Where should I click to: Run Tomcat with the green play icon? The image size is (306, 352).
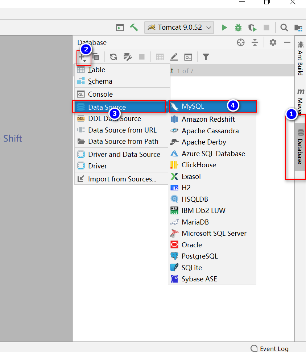(x=224, y=28)
